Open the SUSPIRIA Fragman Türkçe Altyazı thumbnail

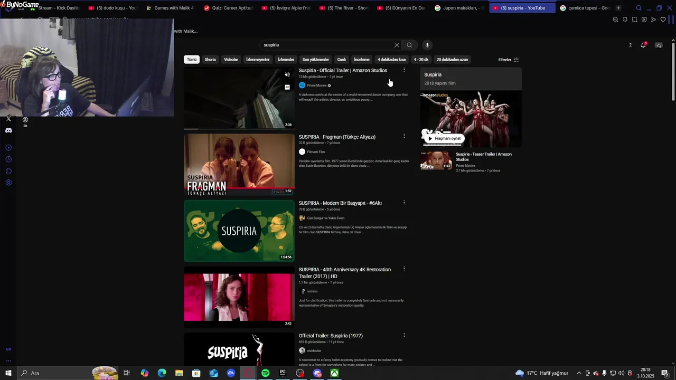click(239, 165)
